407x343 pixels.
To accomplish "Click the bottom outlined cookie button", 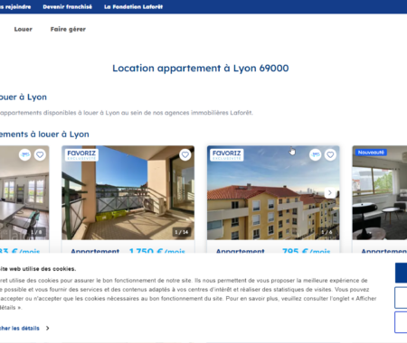I will tap(402, 322).
